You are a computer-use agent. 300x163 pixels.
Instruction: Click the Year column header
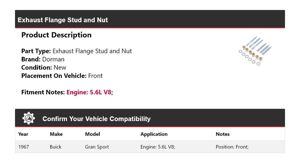(23, 134)
